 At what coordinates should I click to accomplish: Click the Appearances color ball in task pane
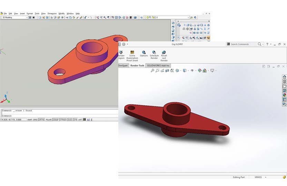[284, 95]
